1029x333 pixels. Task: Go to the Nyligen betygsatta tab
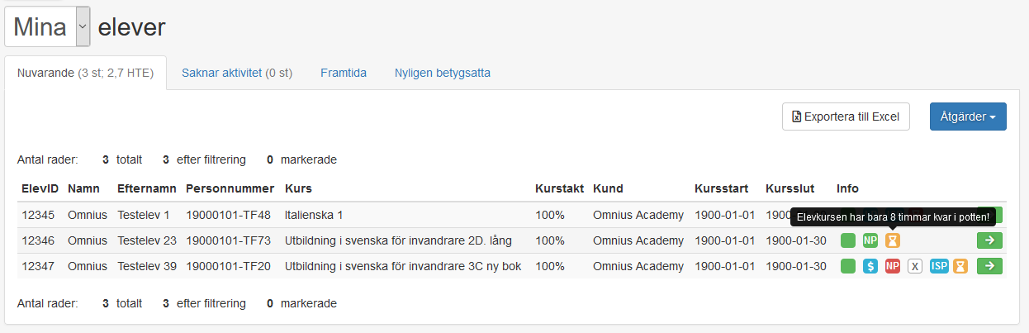coord(442,73)
